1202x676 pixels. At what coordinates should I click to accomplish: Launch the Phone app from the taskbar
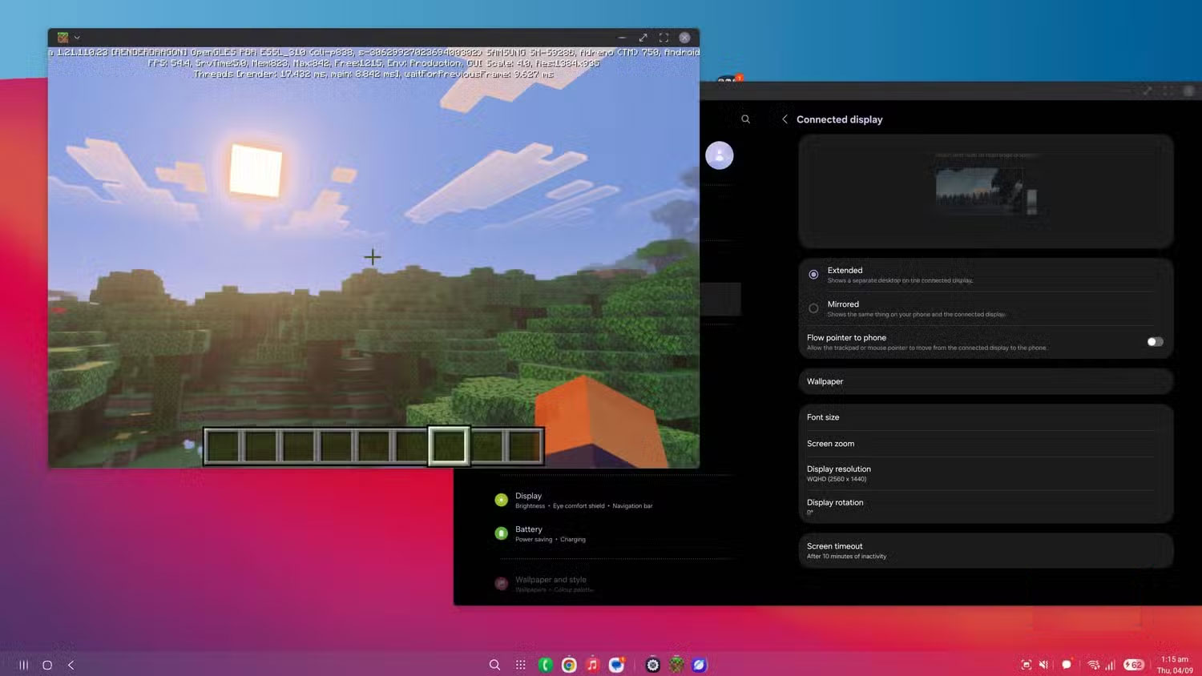[545, 665]
